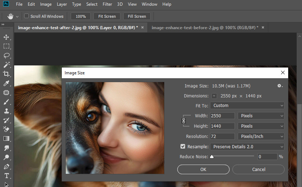The width and height of the screenshot is (302, 187).
Task: Click the Width input field
Action: (x=222, y=116)
